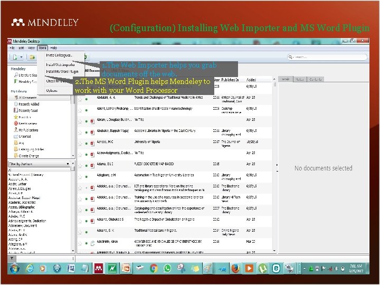Image resolution: width=380 pixels, height=285 pixels.
Task: Switch to the Details tab
Action: coord(286,79)
